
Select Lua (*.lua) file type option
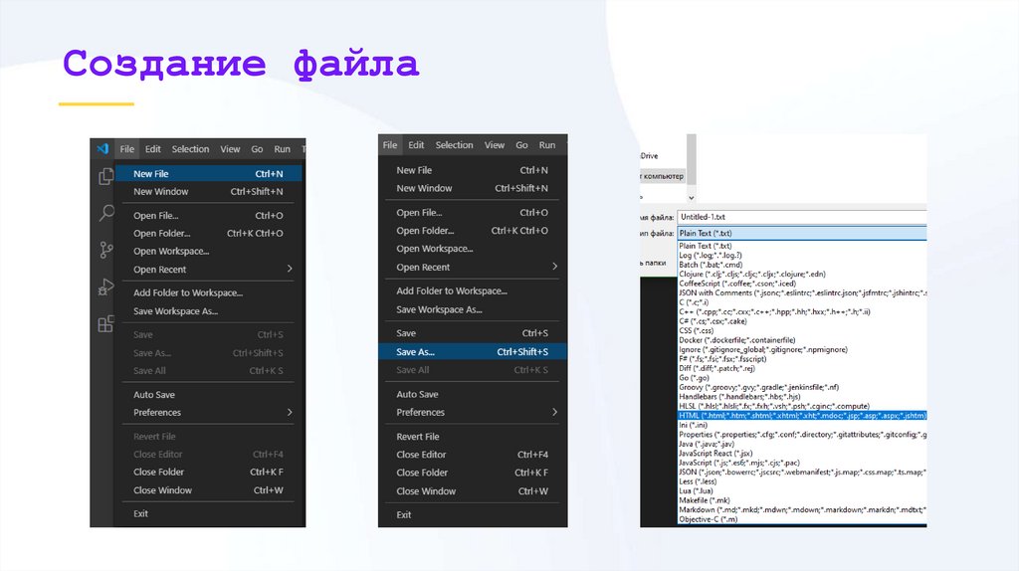pos(802,491)
